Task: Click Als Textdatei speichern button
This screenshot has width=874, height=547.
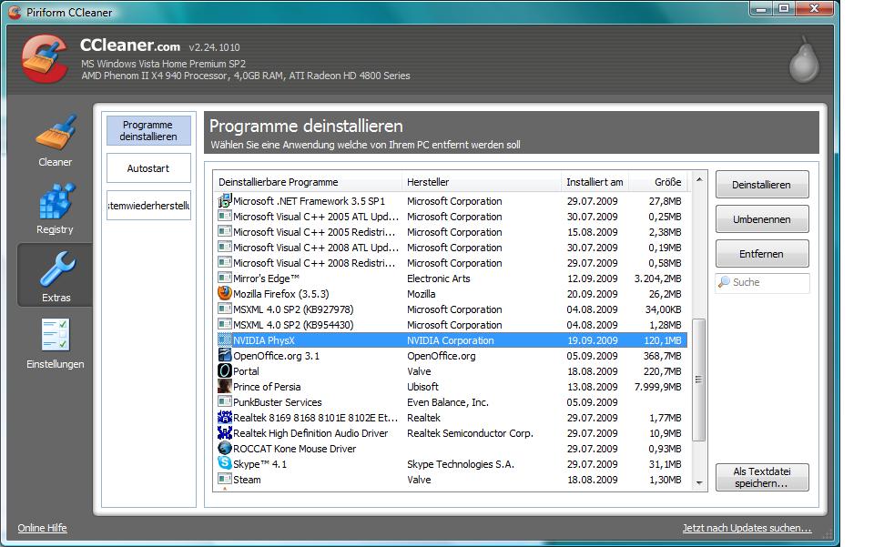Action: tap(761, 477)
